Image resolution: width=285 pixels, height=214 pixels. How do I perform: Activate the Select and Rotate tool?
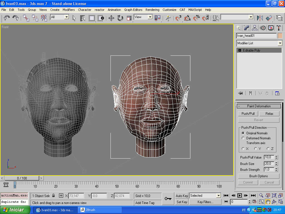pos(120,18)
